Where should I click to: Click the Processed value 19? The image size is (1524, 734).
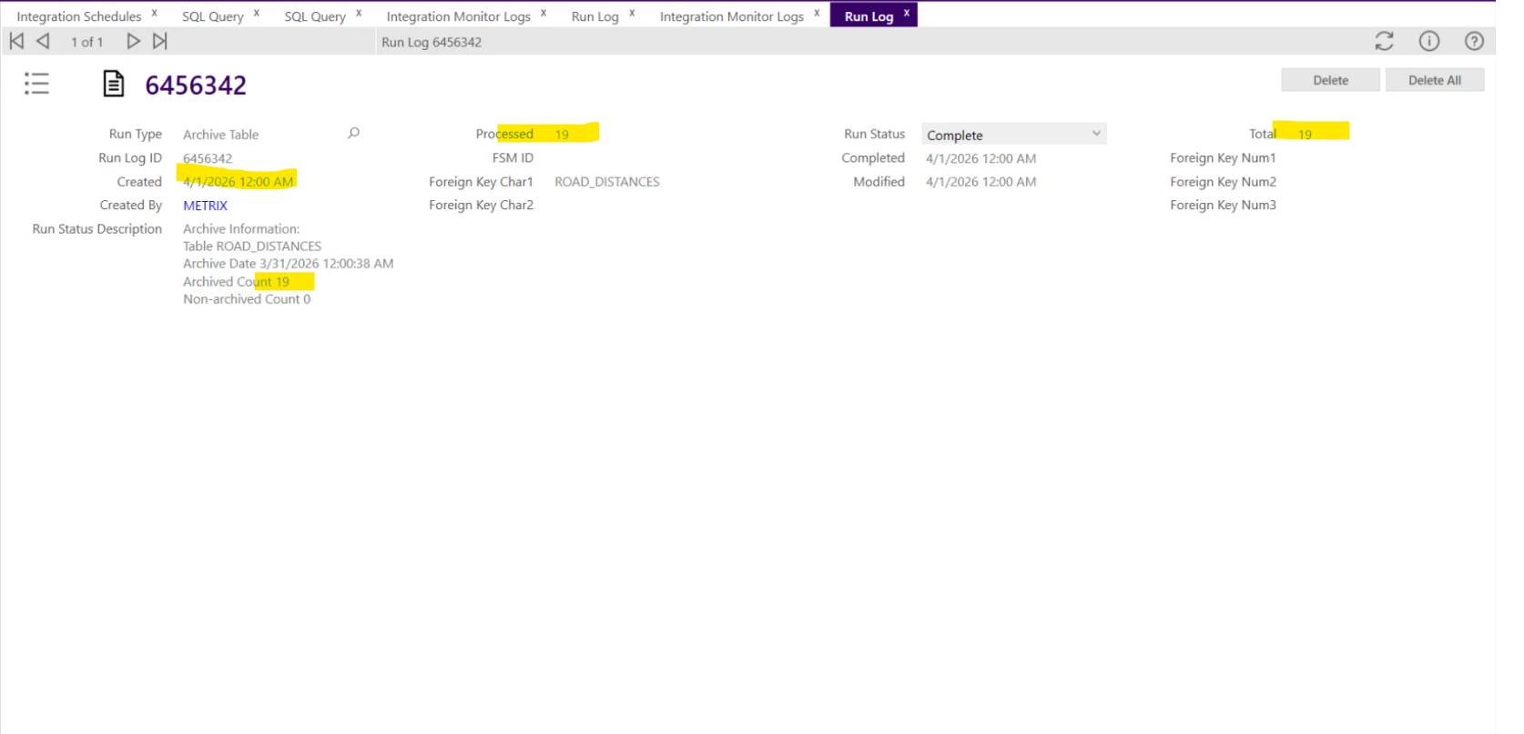point(562,134)
